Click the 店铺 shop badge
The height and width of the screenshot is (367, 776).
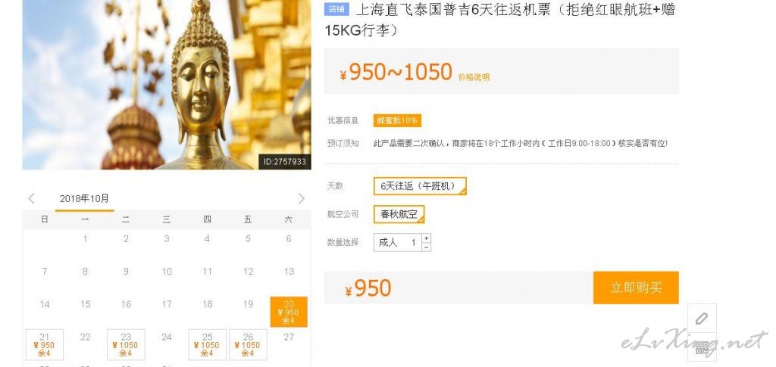click(x=337, y=9)
